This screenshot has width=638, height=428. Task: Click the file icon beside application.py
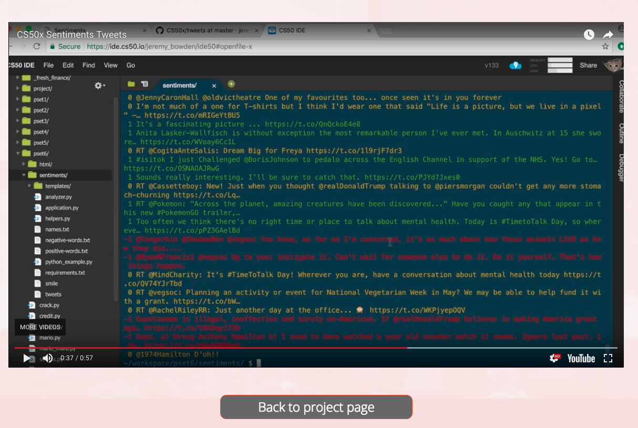(x=37, y=208)
